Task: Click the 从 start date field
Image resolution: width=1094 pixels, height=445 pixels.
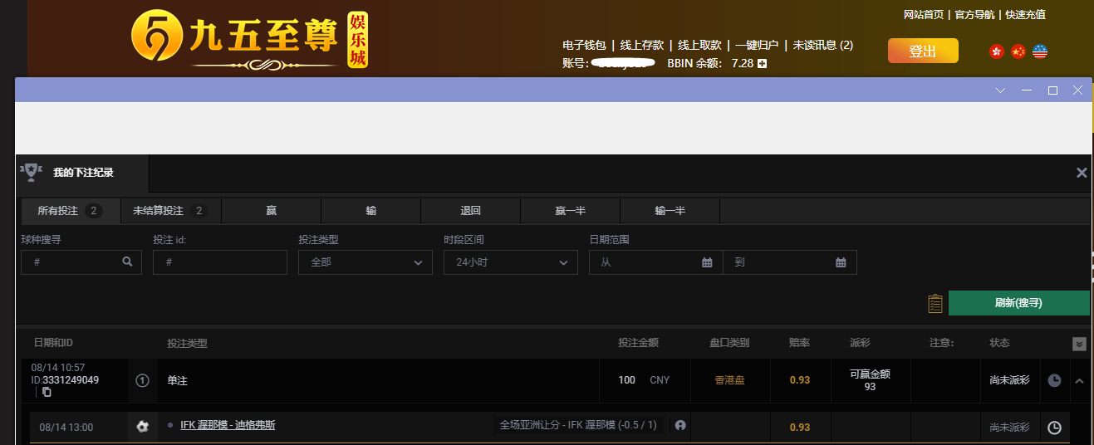Action: 656,262
